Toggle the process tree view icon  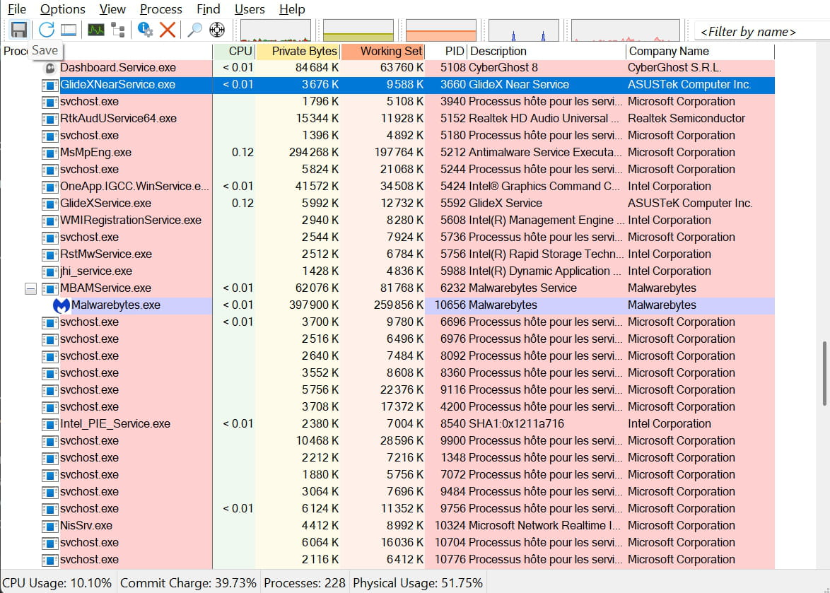coord(117,30)
